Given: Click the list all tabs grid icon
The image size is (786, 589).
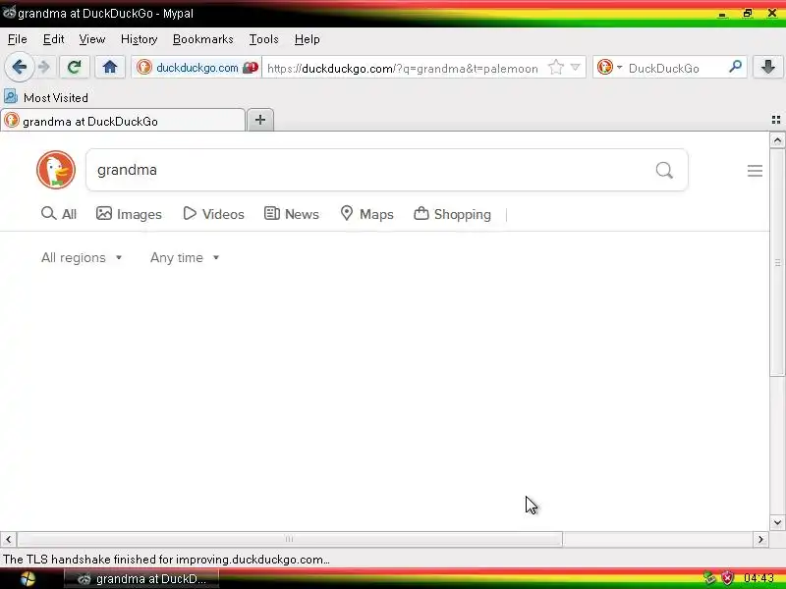Looking at the screenshot, I should (x=776, y=120).
